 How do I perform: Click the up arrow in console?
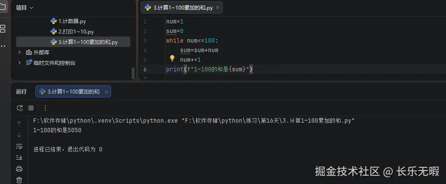[19, 124]
